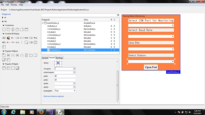
Task: Toggle the east sticky cell right of center
Action: point(60,63)
